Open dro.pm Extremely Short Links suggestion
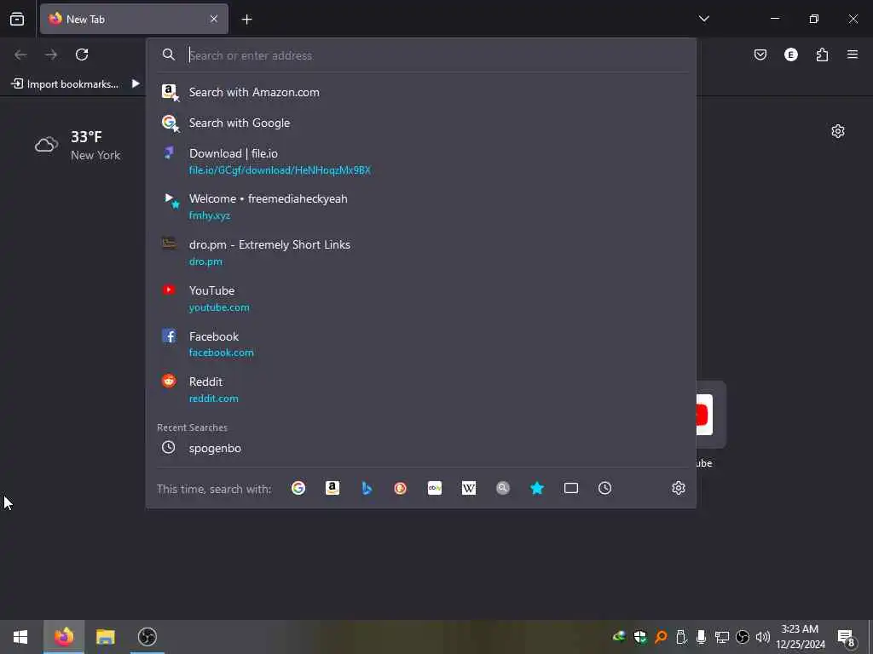Viewport: 873px width, 654px height. coord(421,252)
